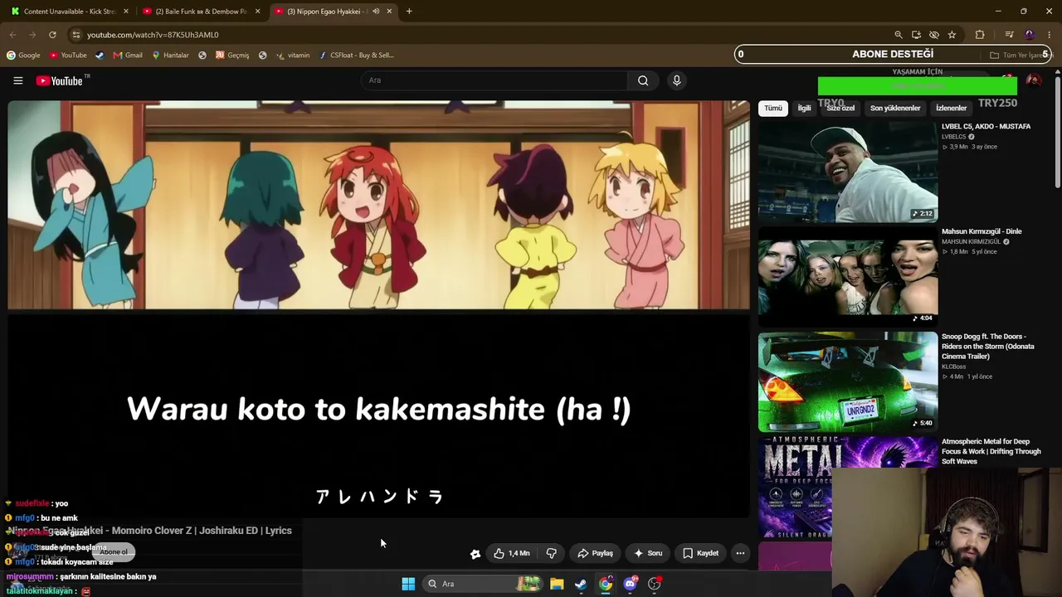
Task: Open the MAHSUN KIRMIZIGÜL channel name
Action: click(x=971, y=242)
